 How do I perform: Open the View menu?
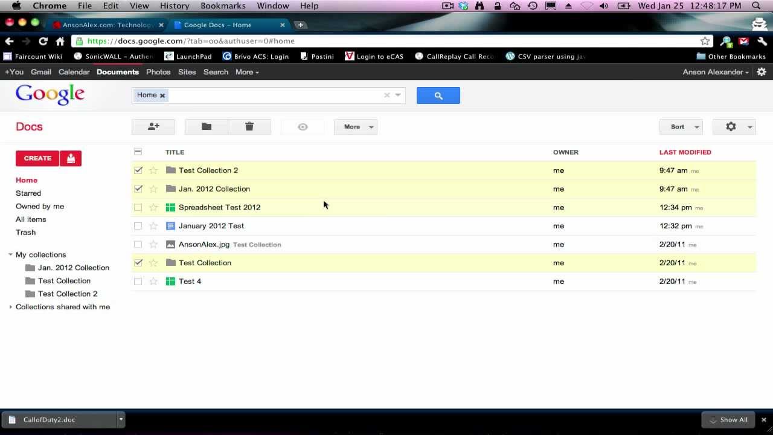[139, 5]
